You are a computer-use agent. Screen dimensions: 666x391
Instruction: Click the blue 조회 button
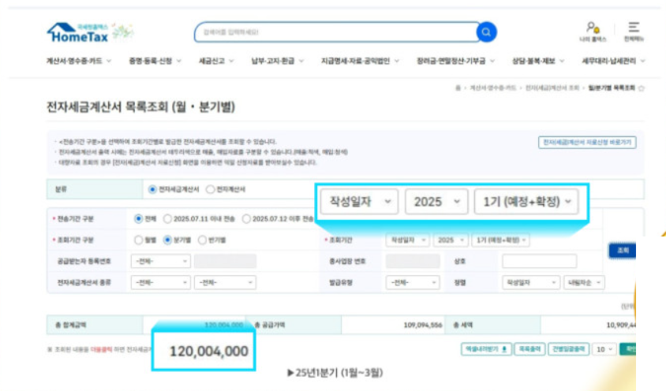click(x=623, y=251)
